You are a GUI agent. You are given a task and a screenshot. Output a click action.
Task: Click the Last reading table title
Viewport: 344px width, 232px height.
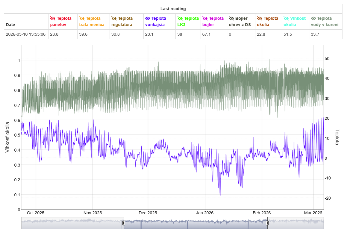click(x=173, y=9)
